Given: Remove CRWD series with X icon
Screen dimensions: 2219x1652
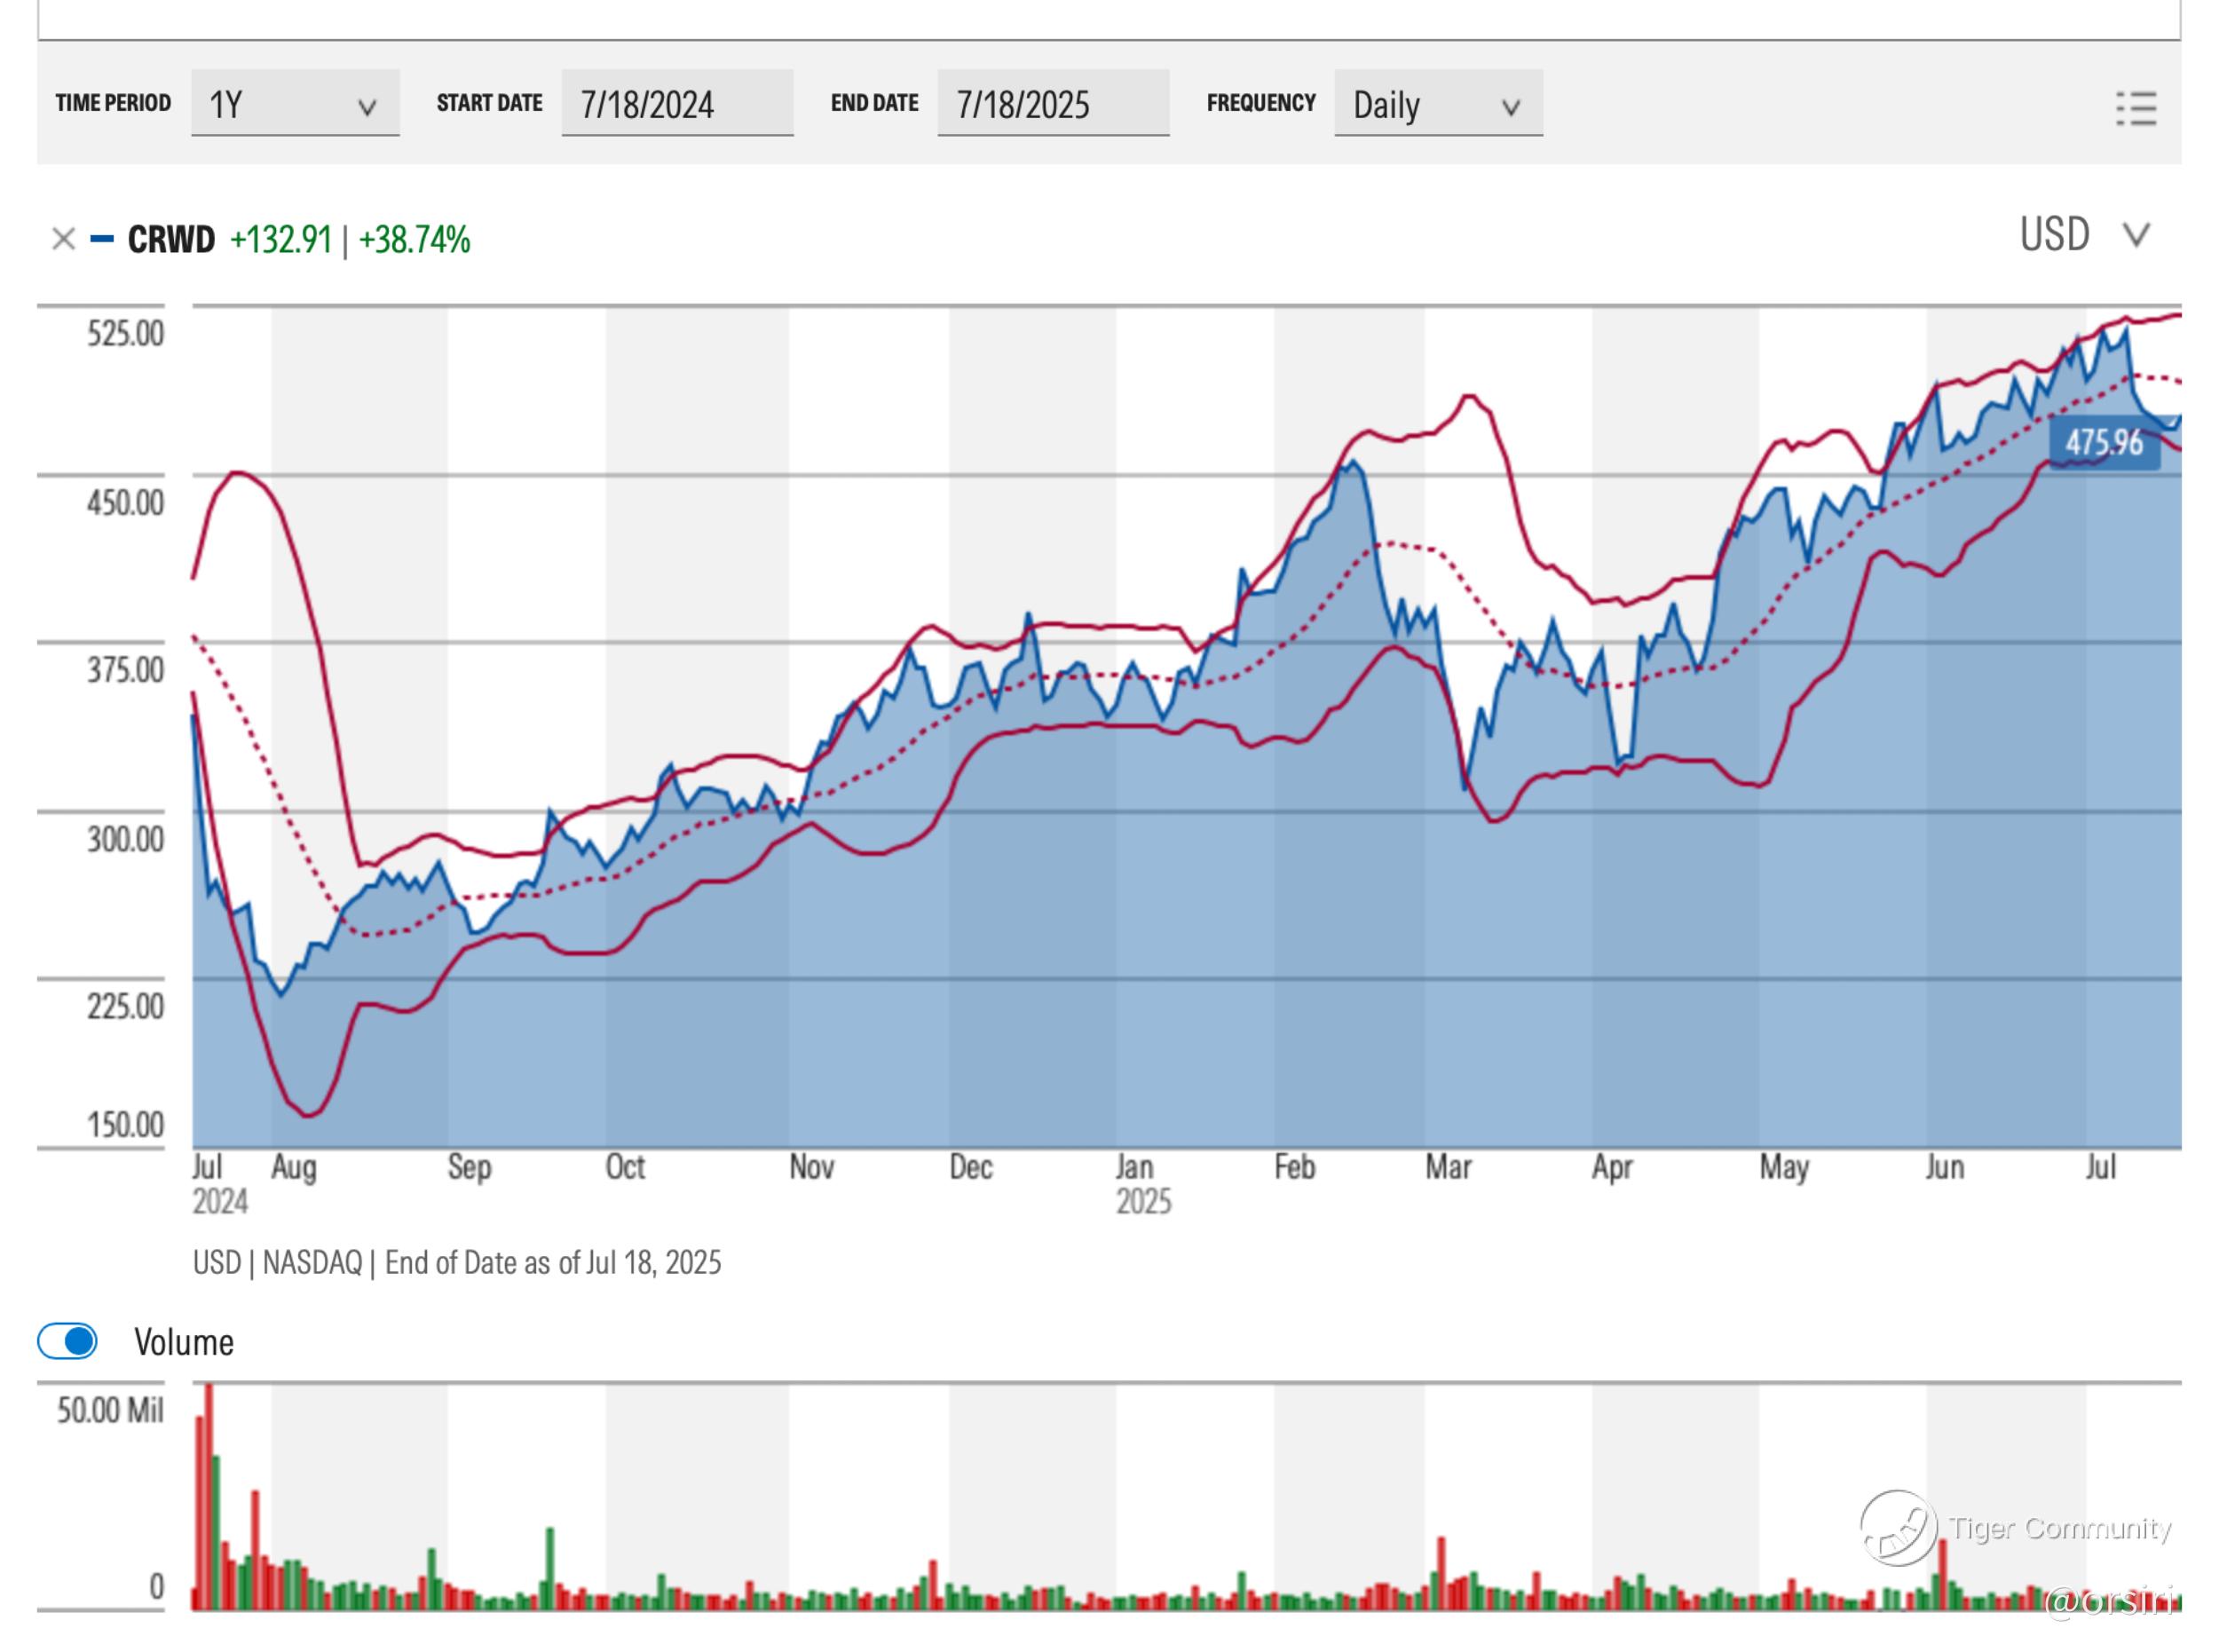Looking at the screenshot, I should [63, 239].
